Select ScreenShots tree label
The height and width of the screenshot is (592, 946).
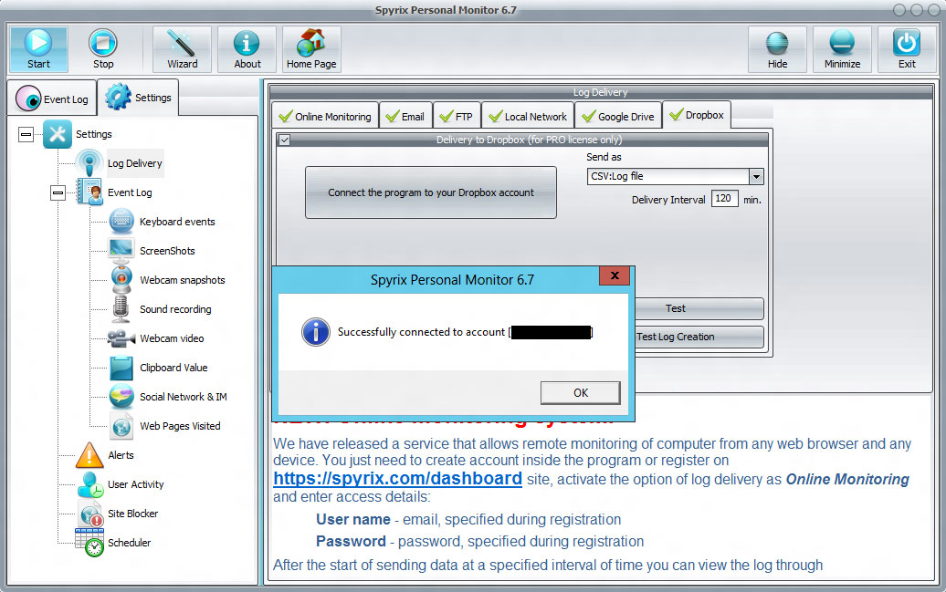(x=167, y=251)
